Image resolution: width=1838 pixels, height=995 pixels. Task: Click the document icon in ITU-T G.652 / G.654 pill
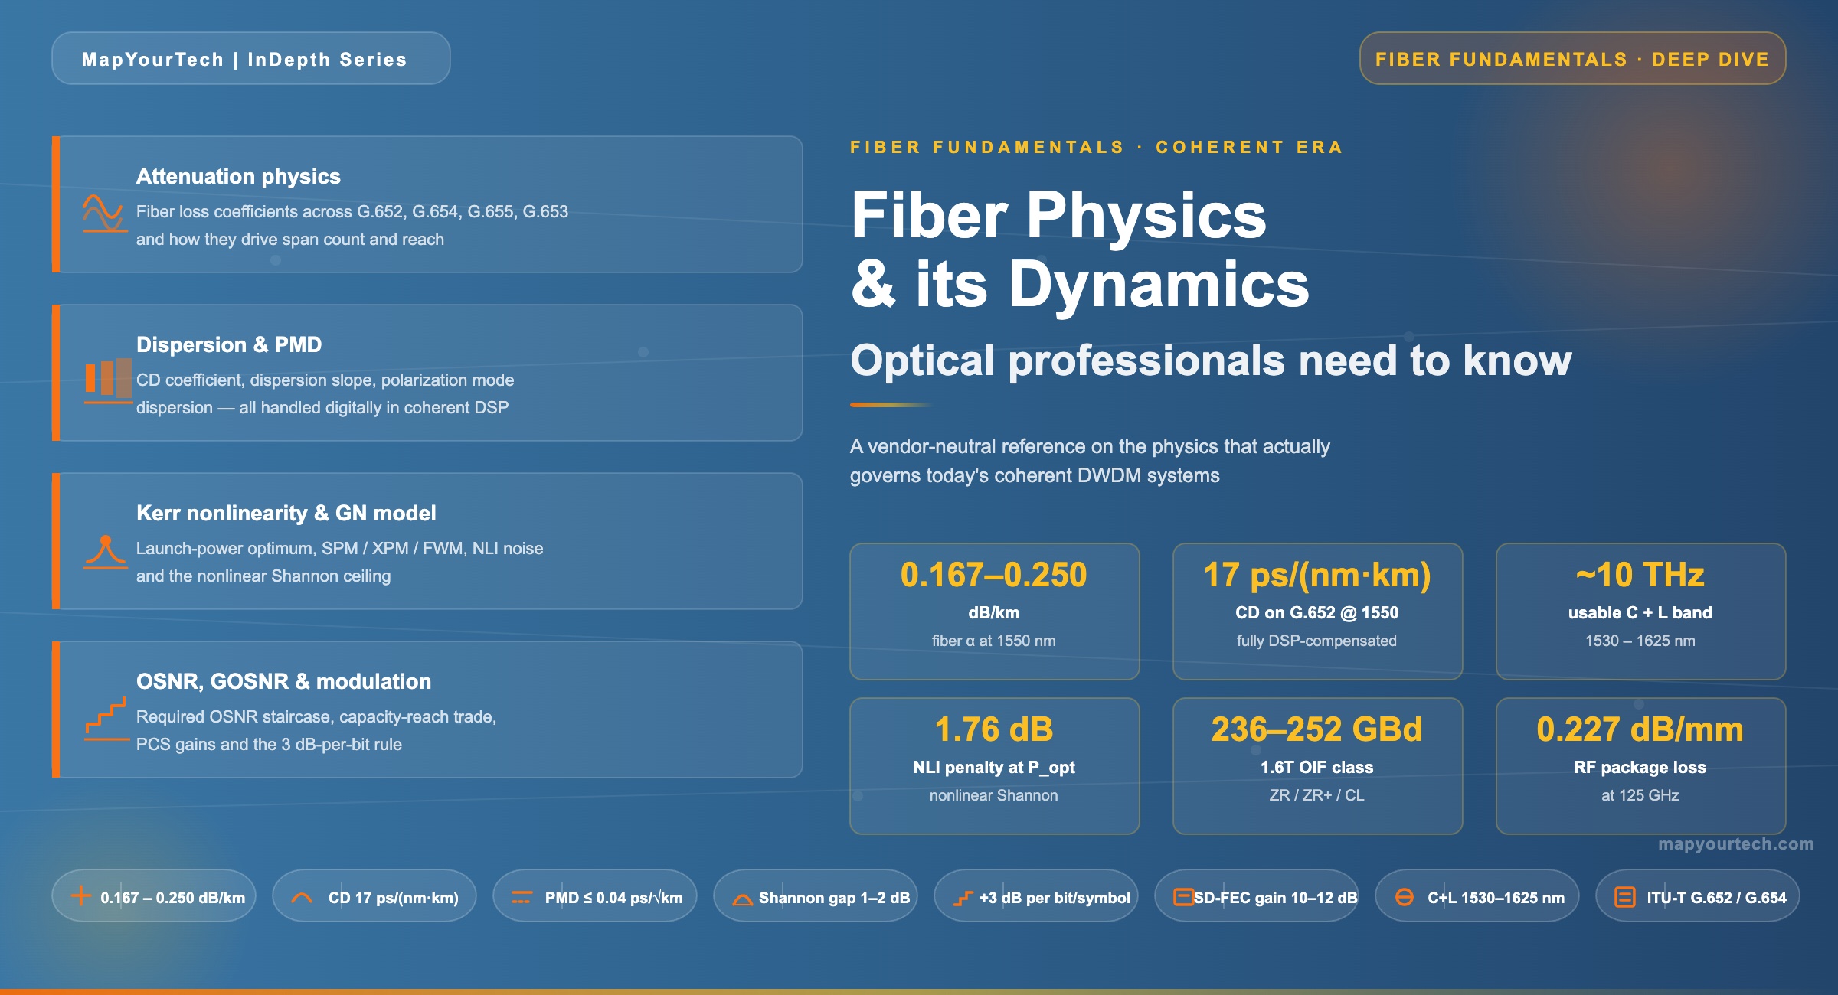(1624, 897)
